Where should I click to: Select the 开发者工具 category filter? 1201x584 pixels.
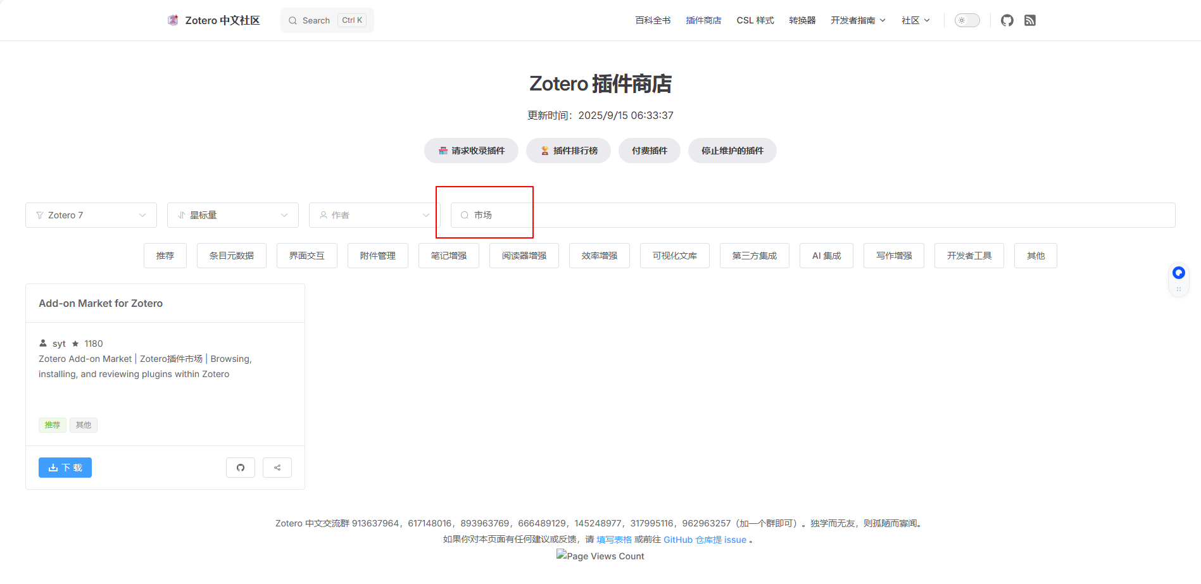pos(969,256)
